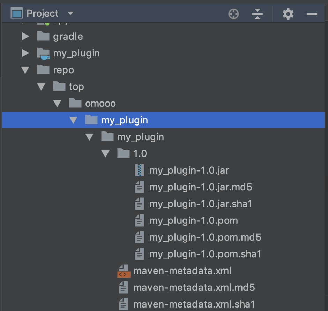The width and height of the screenshot is (328, 311).
Task: Collapse the repo folder
Action: coord(25,70)
